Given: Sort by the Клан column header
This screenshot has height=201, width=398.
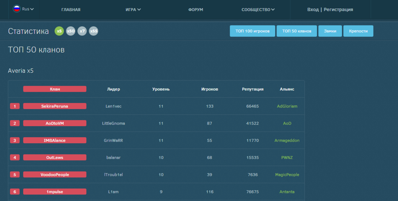Looking at the screenshot, I should (55, 89).
